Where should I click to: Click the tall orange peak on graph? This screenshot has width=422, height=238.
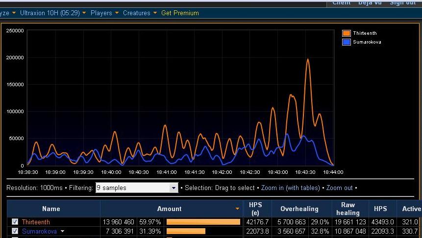308,60
